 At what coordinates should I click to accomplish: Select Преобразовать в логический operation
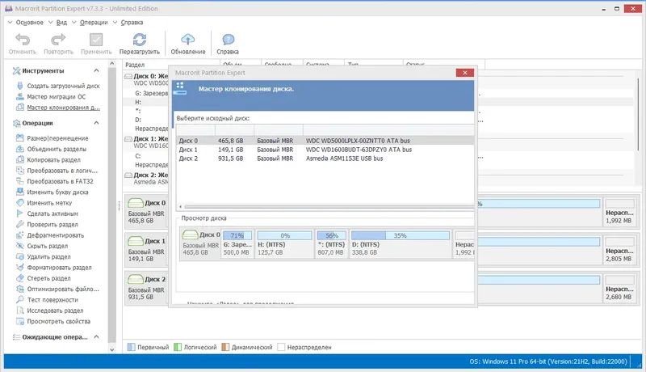click(x=62, y=171)
